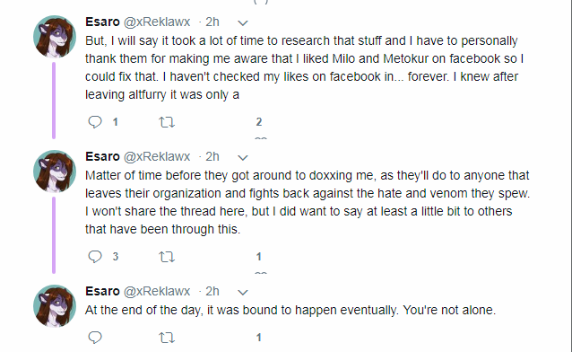Click 2h timestamp on first tweet
The image size is (572, 352).
(x=212, y=22)
